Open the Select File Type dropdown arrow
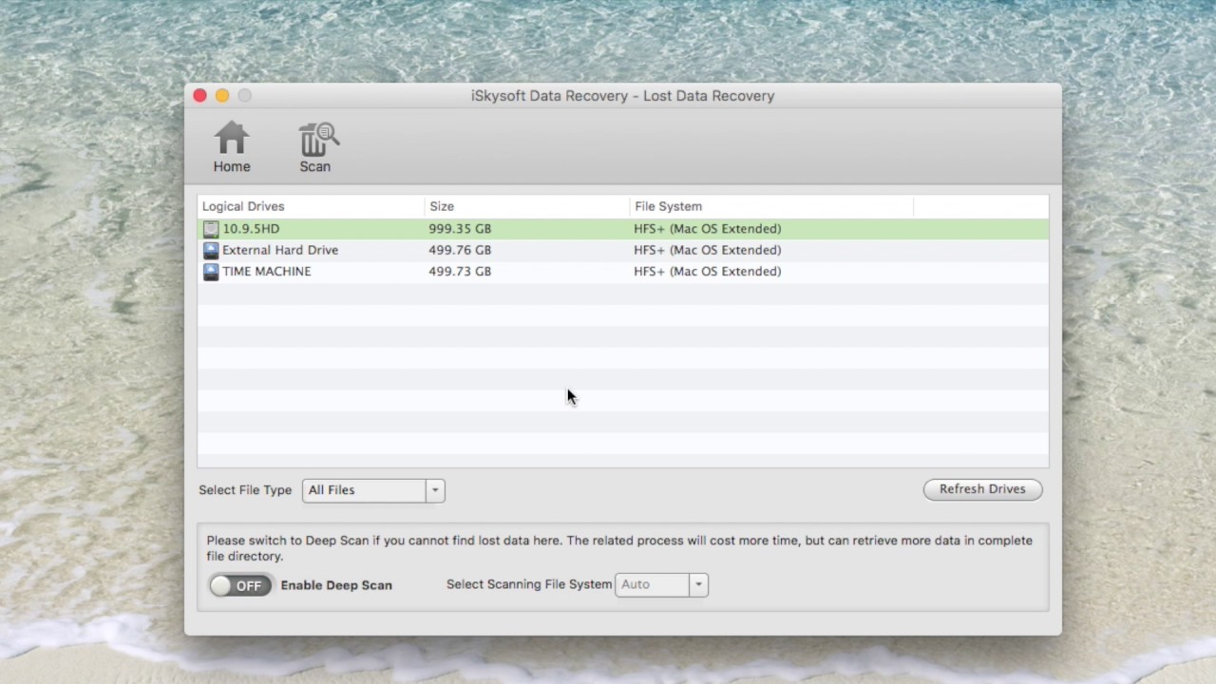Screen dimensions: 1216x684 click(435, 490)
